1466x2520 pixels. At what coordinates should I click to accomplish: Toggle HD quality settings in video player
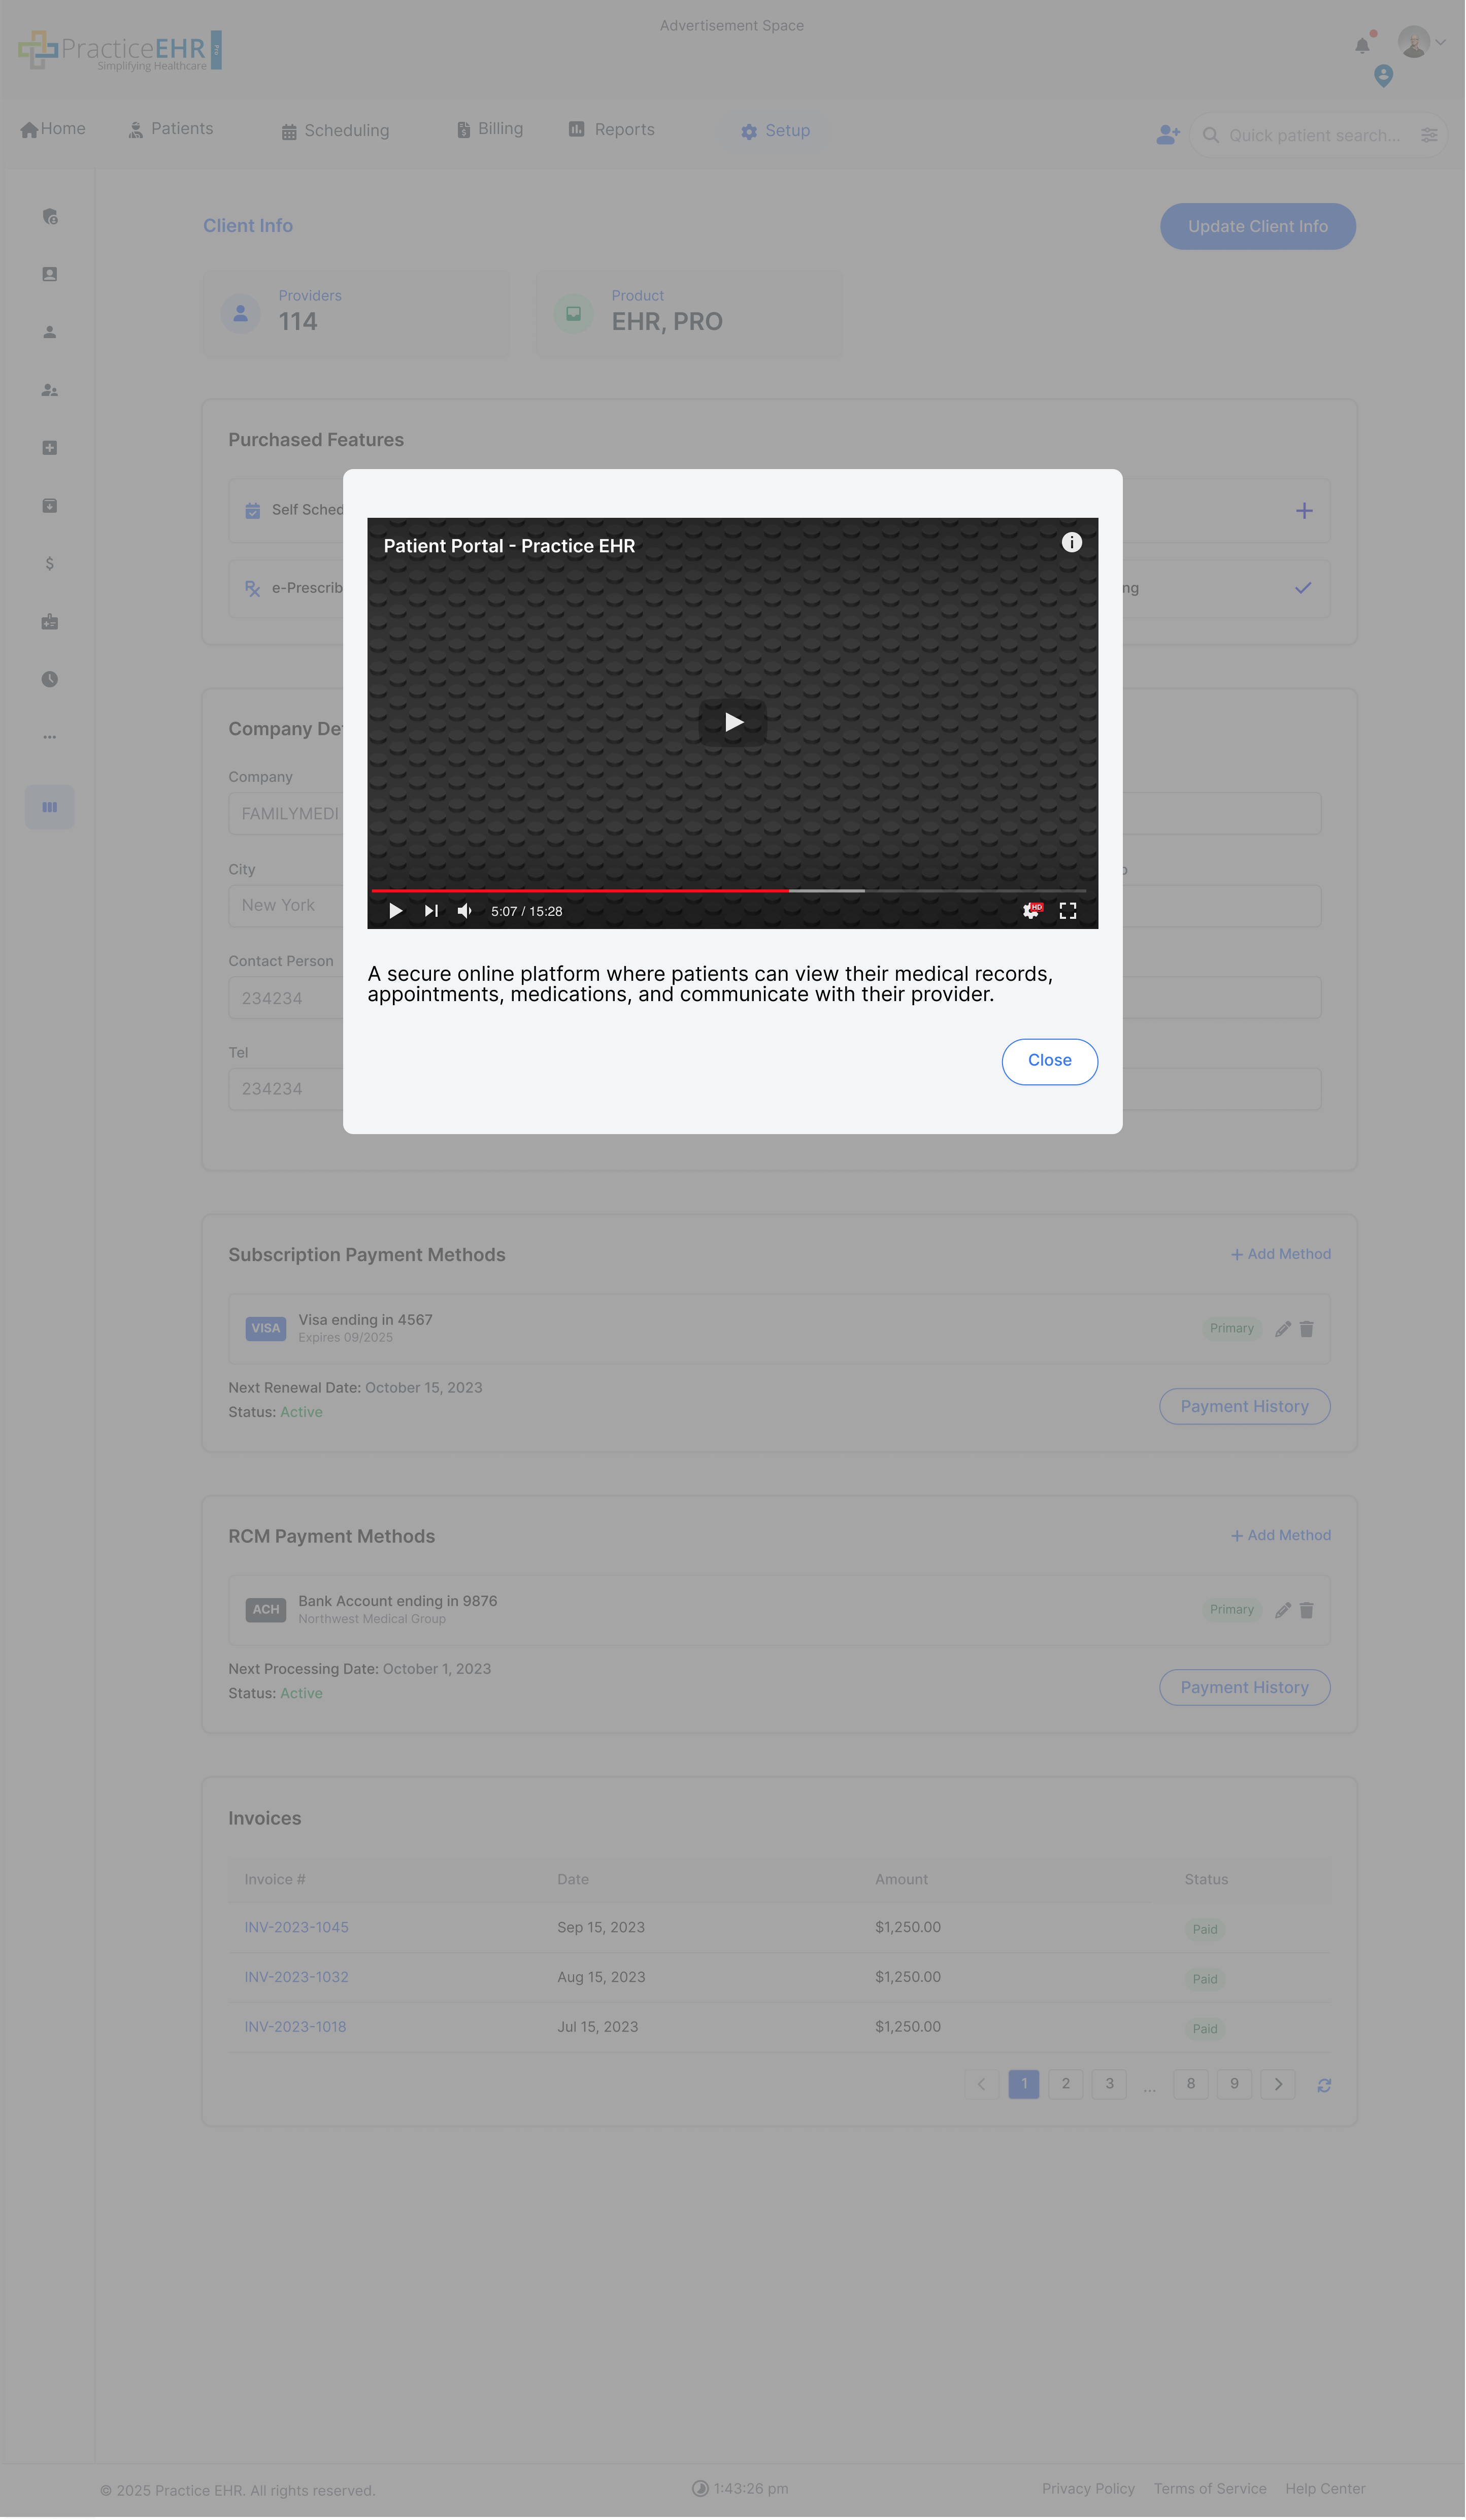(1030, 911)
